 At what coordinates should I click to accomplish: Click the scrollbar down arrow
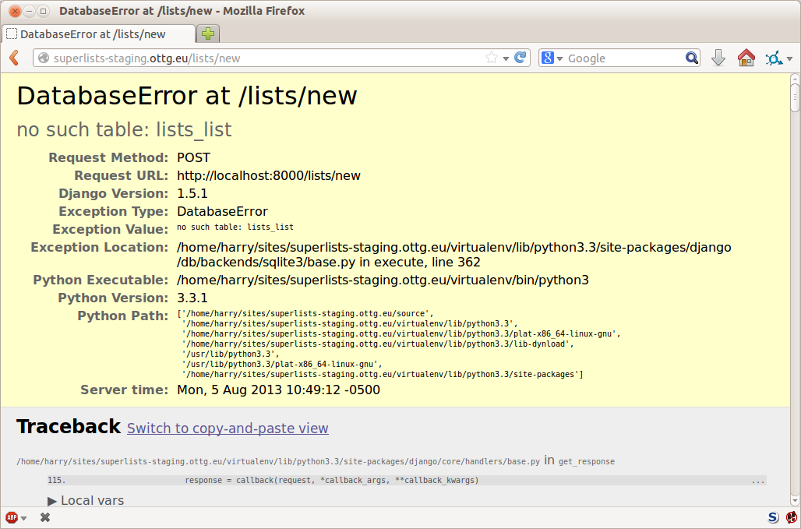(794, 502)
